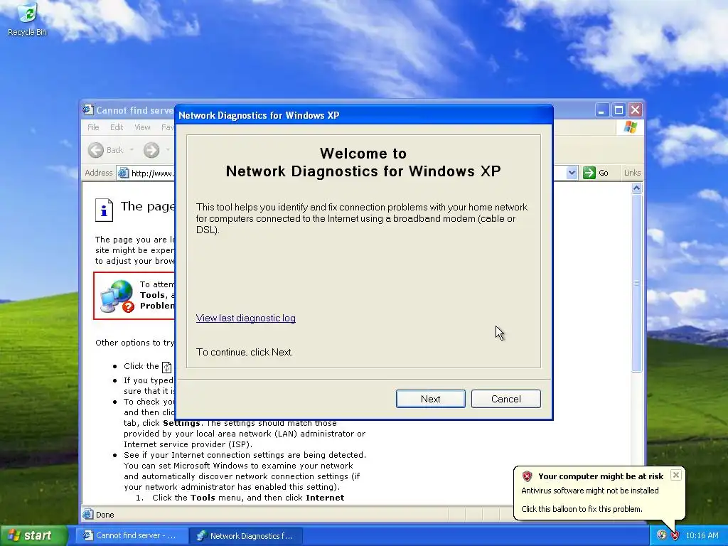Screen dimensions: 728x546
Task: Click 'Click this balloon to fix this problem' text
Action: pos(582,509)
